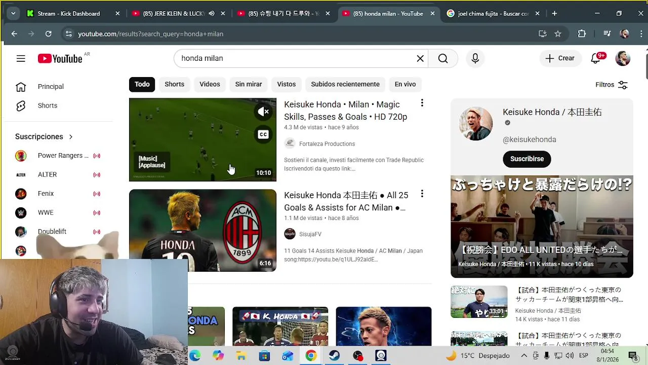The width and height of the screenshot is (648, 365).
Task: Open weather widget 15°C Despejado
Action: [478, 356]
